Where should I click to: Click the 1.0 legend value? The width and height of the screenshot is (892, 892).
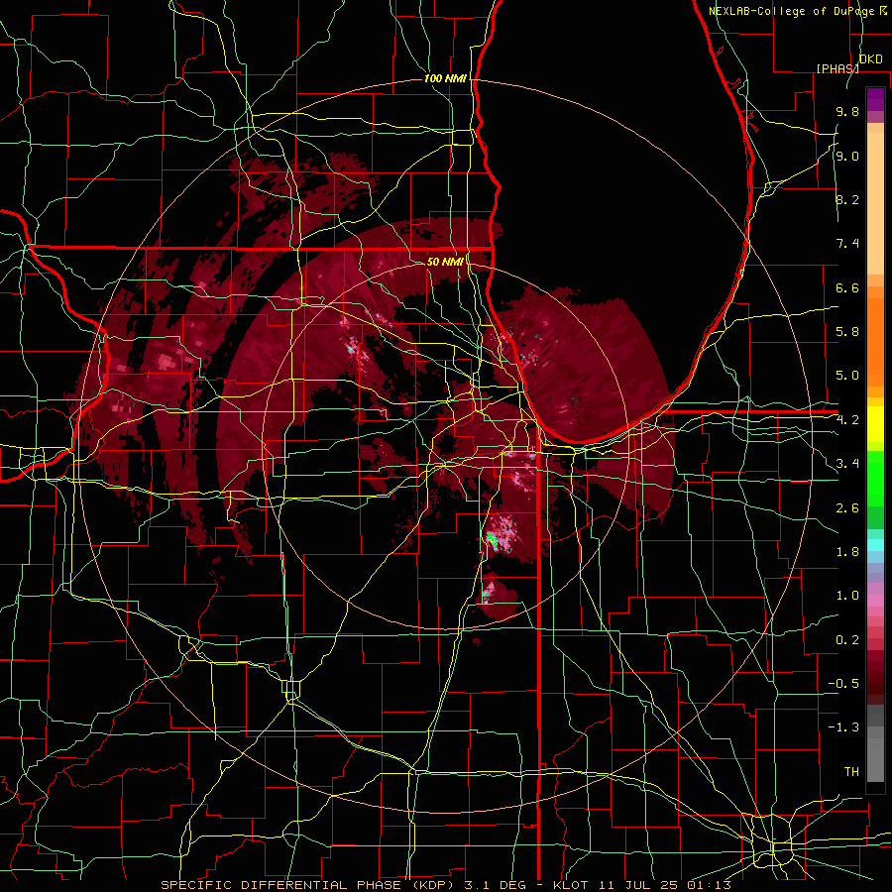847,596
